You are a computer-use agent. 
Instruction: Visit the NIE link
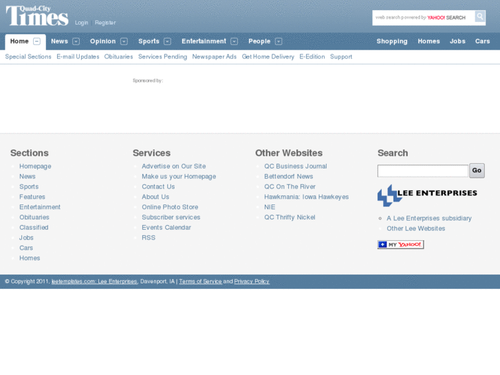[x=270, y=207]
